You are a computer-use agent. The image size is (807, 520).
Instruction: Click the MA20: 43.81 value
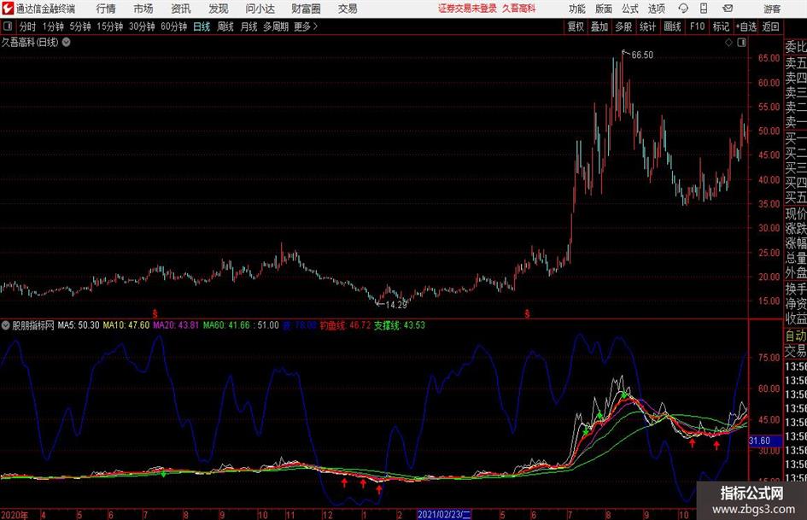(x=176, y=325)
